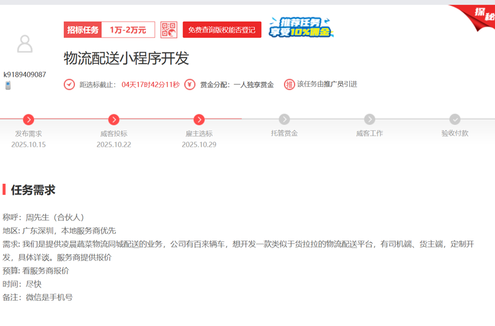The width and height of the screenshot is (495, 326).
Task: Click the 一人独享赏金 text
Action: 254,85
